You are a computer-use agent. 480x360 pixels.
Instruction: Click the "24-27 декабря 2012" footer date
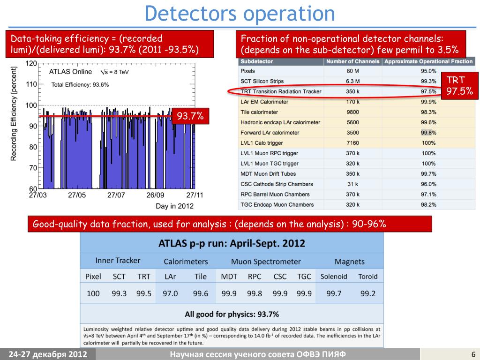click(48, 354)
